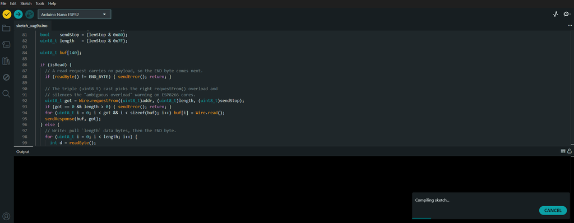The width and height of the screenshot is (574, 223).
Task: Select the sketch_aug9a.ino tab
Action: 32,26
